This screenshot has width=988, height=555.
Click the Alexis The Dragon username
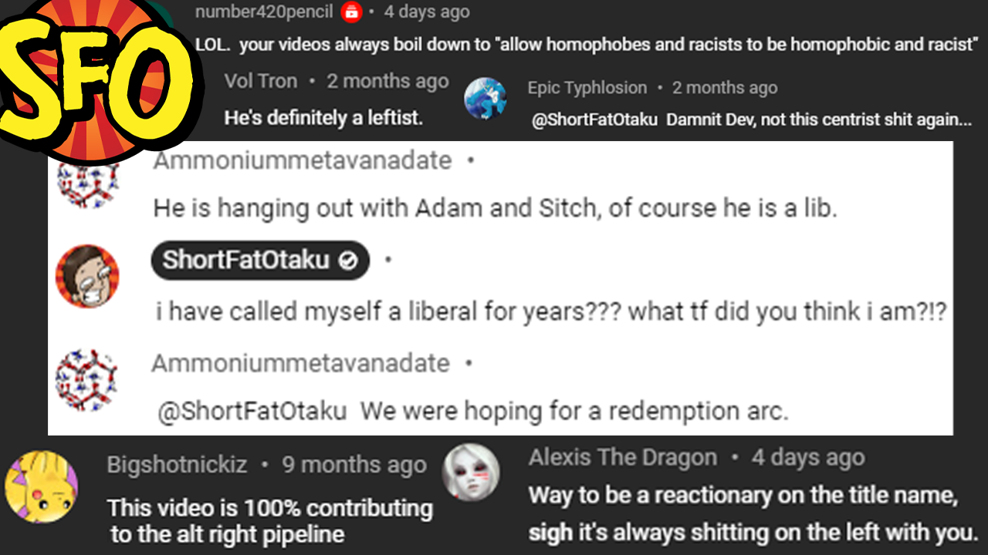pos(623,458)
